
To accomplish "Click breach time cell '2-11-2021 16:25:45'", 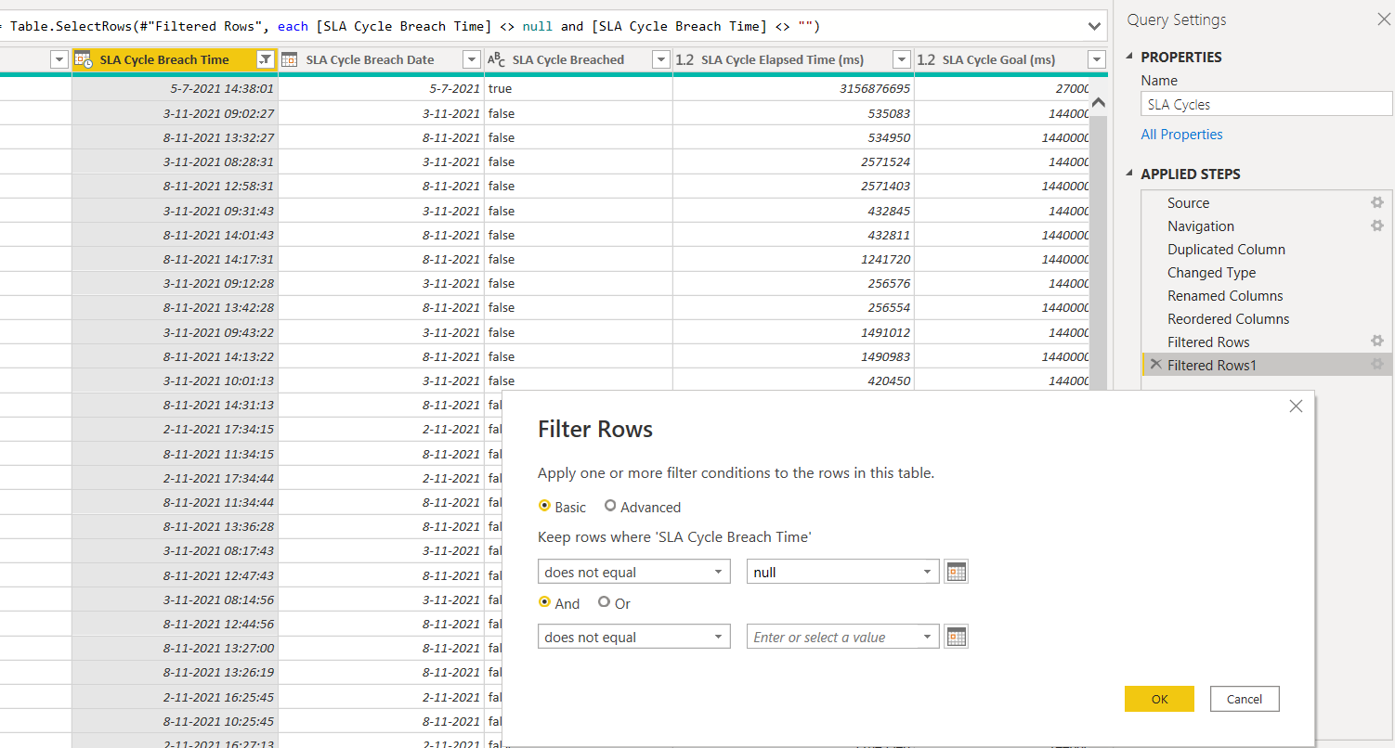I will click(x=175, y=697).
